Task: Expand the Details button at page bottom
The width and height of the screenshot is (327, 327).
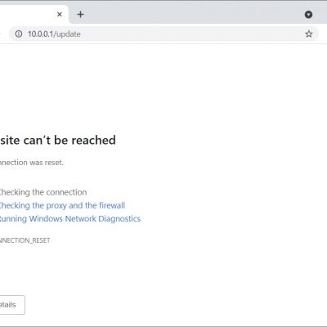Action: [12, 305]
